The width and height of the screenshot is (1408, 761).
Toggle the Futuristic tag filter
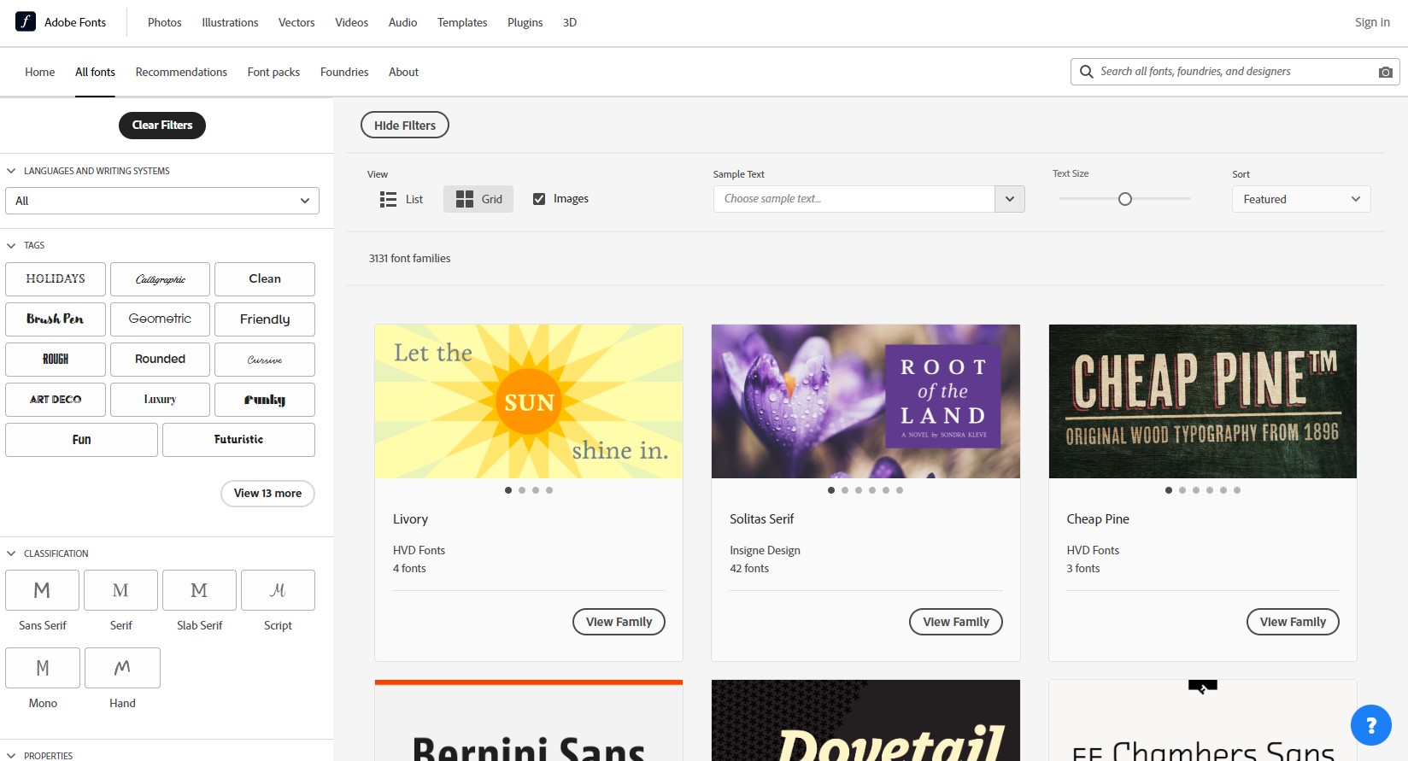pyautogui.click(x=238, y=440)
